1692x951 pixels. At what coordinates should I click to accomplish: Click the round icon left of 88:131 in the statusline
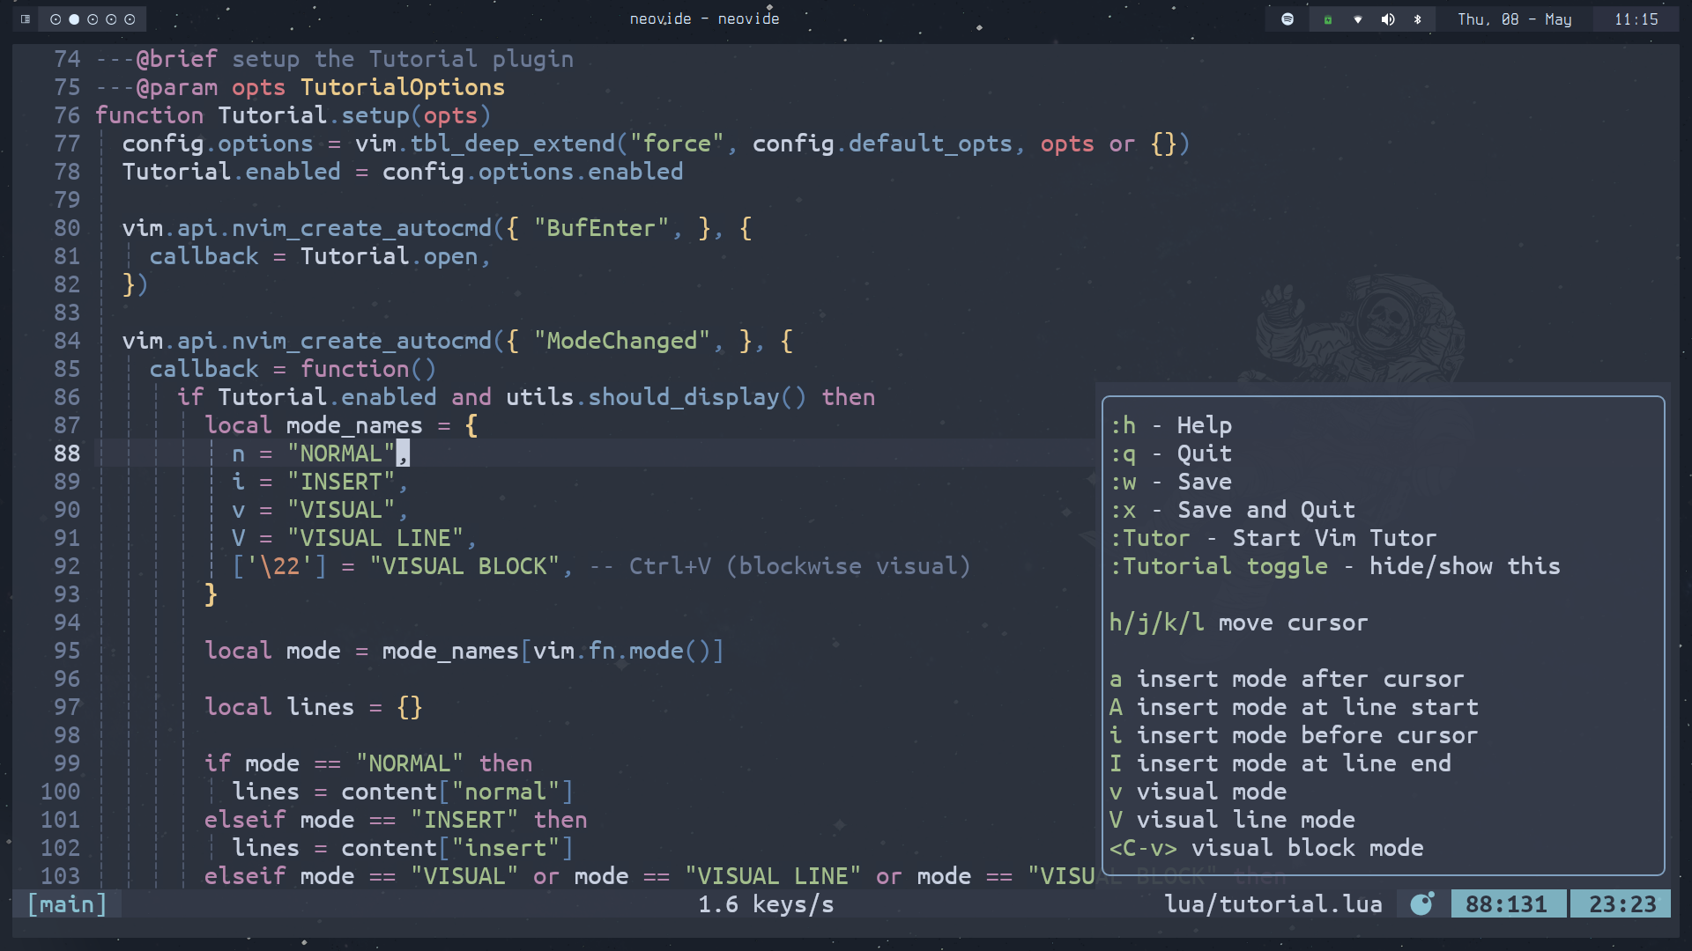click(1421, 904)
